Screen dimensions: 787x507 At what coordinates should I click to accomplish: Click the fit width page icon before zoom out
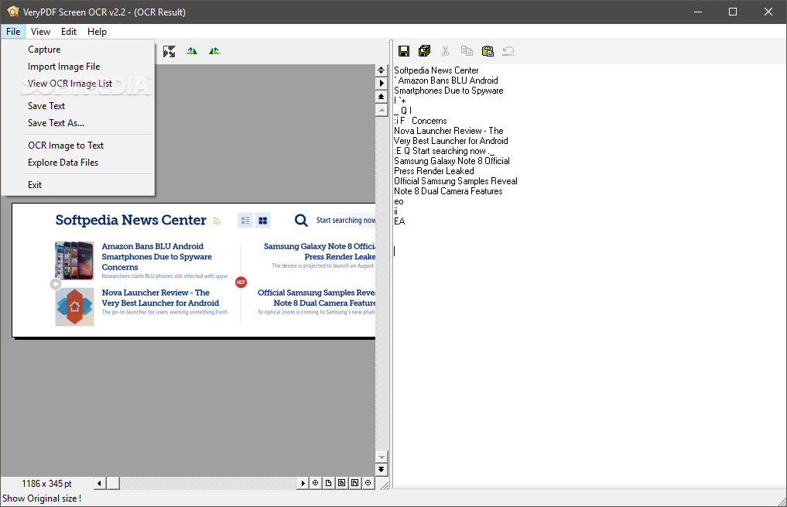tap(355, 483)
